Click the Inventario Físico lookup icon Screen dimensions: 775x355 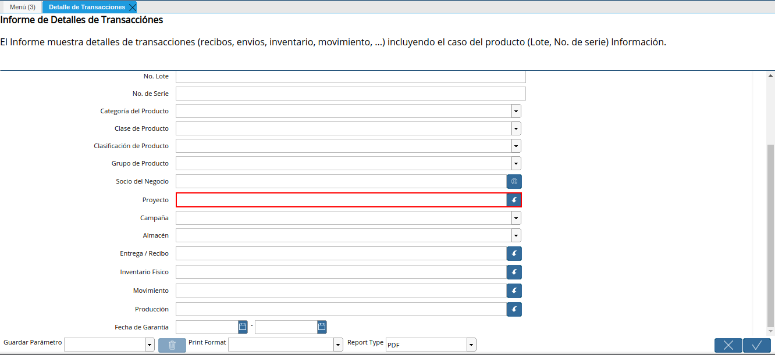(x=514, y=272)
